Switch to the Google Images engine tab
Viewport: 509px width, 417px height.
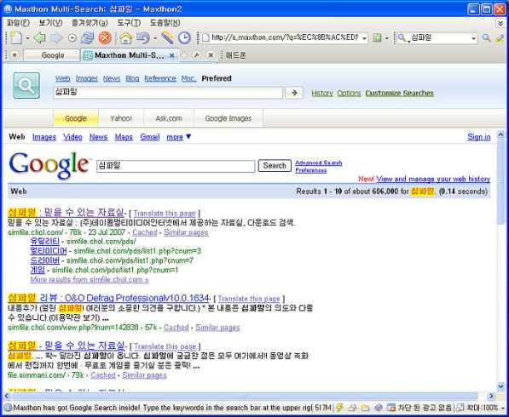pos(228,118)
